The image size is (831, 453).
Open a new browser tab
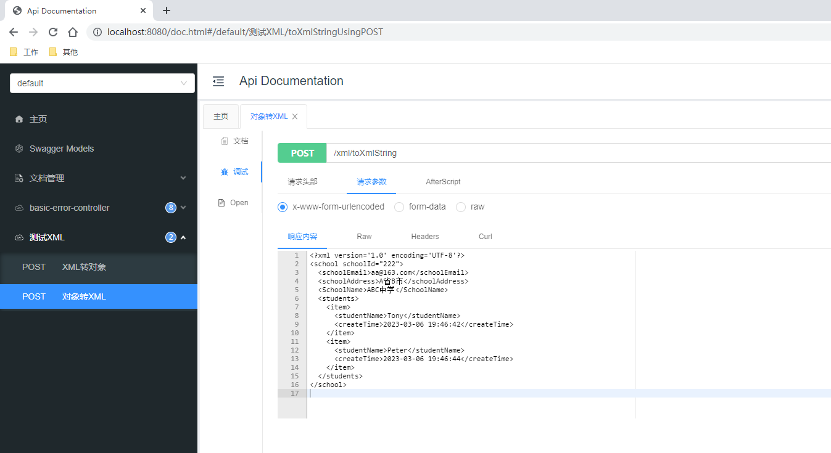point(167,10)
